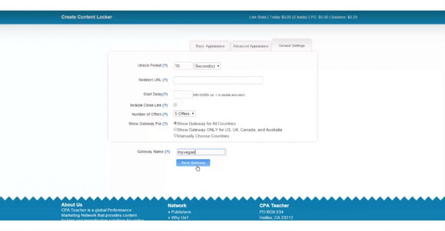Click the Gateway Name (?) help icon
The image size is (445, 231).
[167, 152]
